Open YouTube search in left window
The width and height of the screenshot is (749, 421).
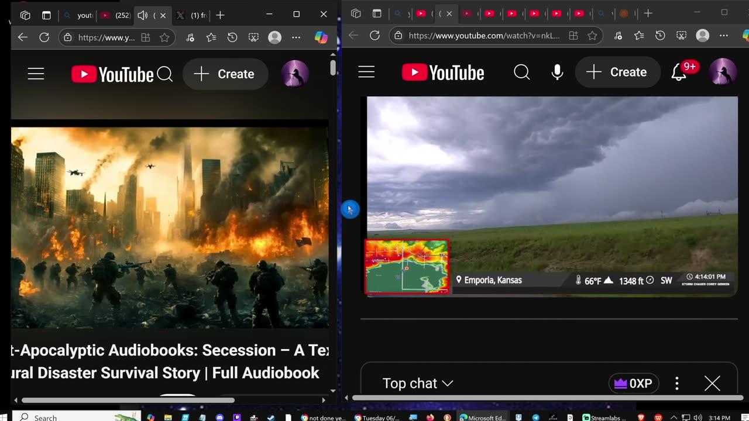(x=165, y=74)
